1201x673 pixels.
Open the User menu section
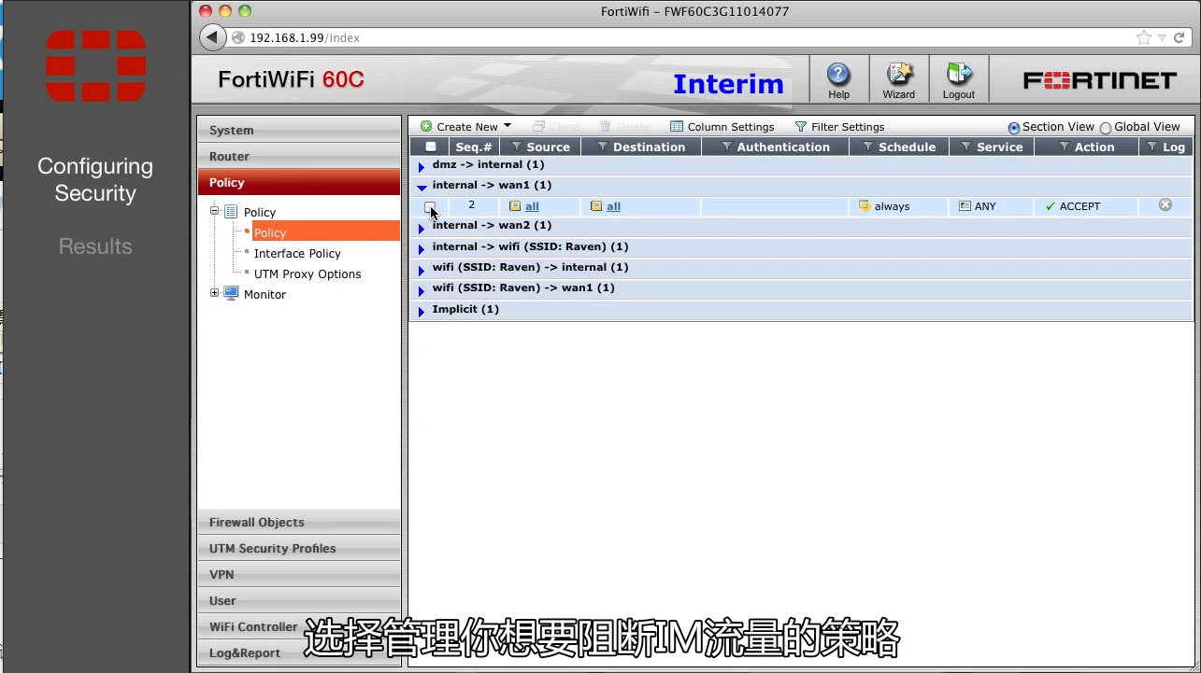(x=298, y=600)
